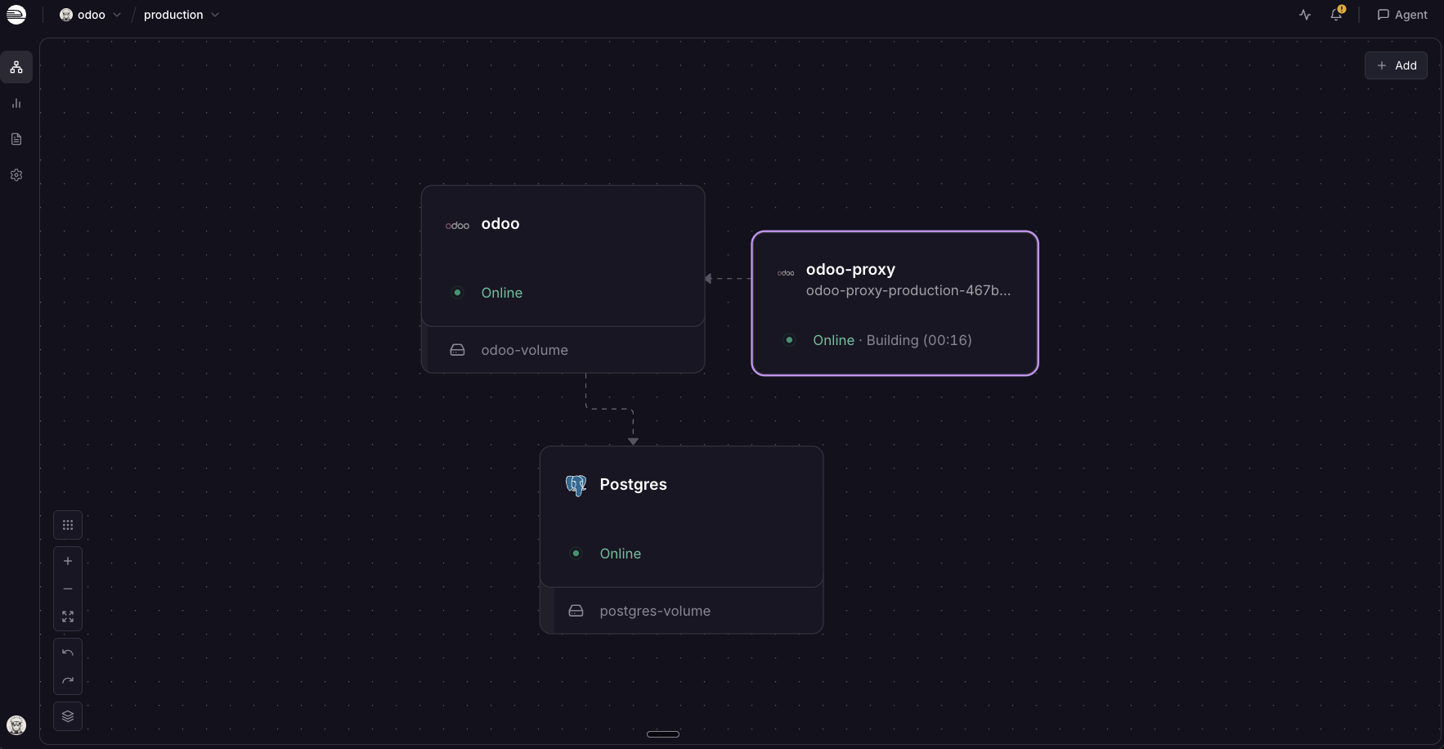Undo the last canvas change
Viewport: 1444px width, 749px height.
(68, 653)
